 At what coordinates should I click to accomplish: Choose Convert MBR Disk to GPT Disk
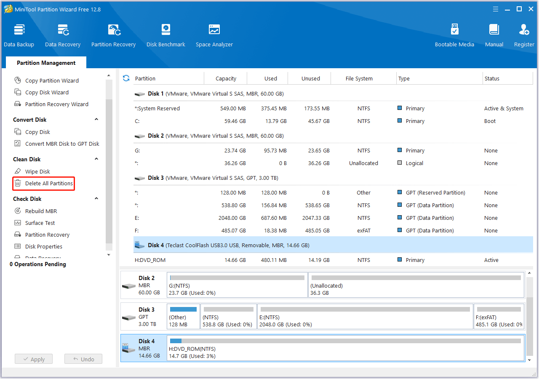[62, 144]
